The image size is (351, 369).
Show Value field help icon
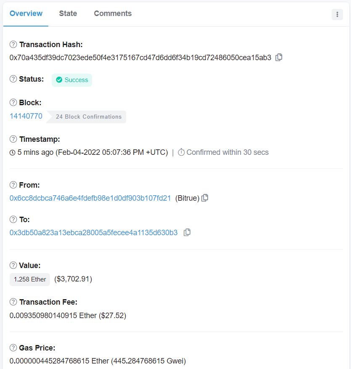pyautogui.click(x=13, y=265)
